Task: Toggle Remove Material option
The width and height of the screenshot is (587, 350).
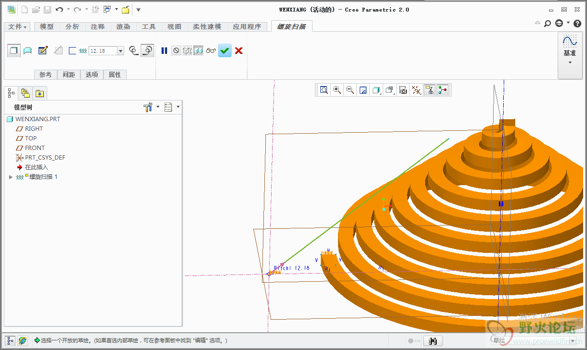Action: point(58,50)
